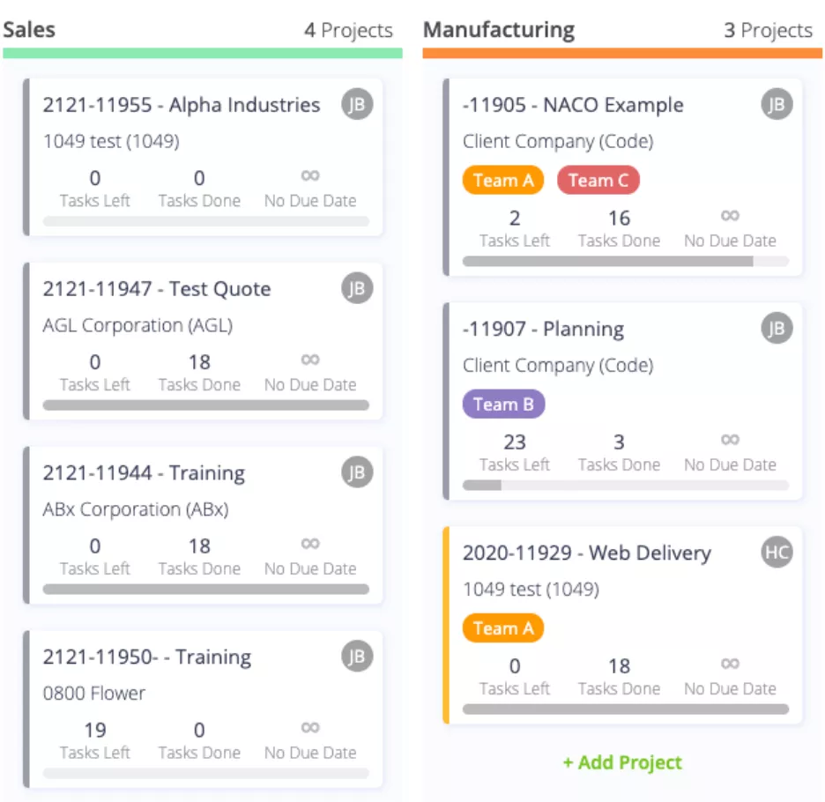This screenshot has height=802, width=825.
Task: Click HC avatar on Web Delivery card
Action: (x=777, y=552)
